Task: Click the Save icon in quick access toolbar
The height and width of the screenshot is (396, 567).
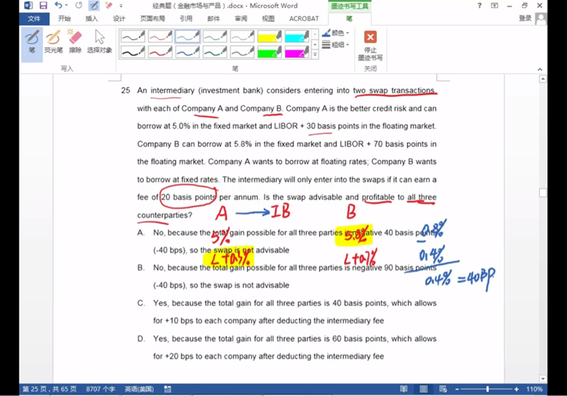Action: pyautogui.click(x=44, y=6)
